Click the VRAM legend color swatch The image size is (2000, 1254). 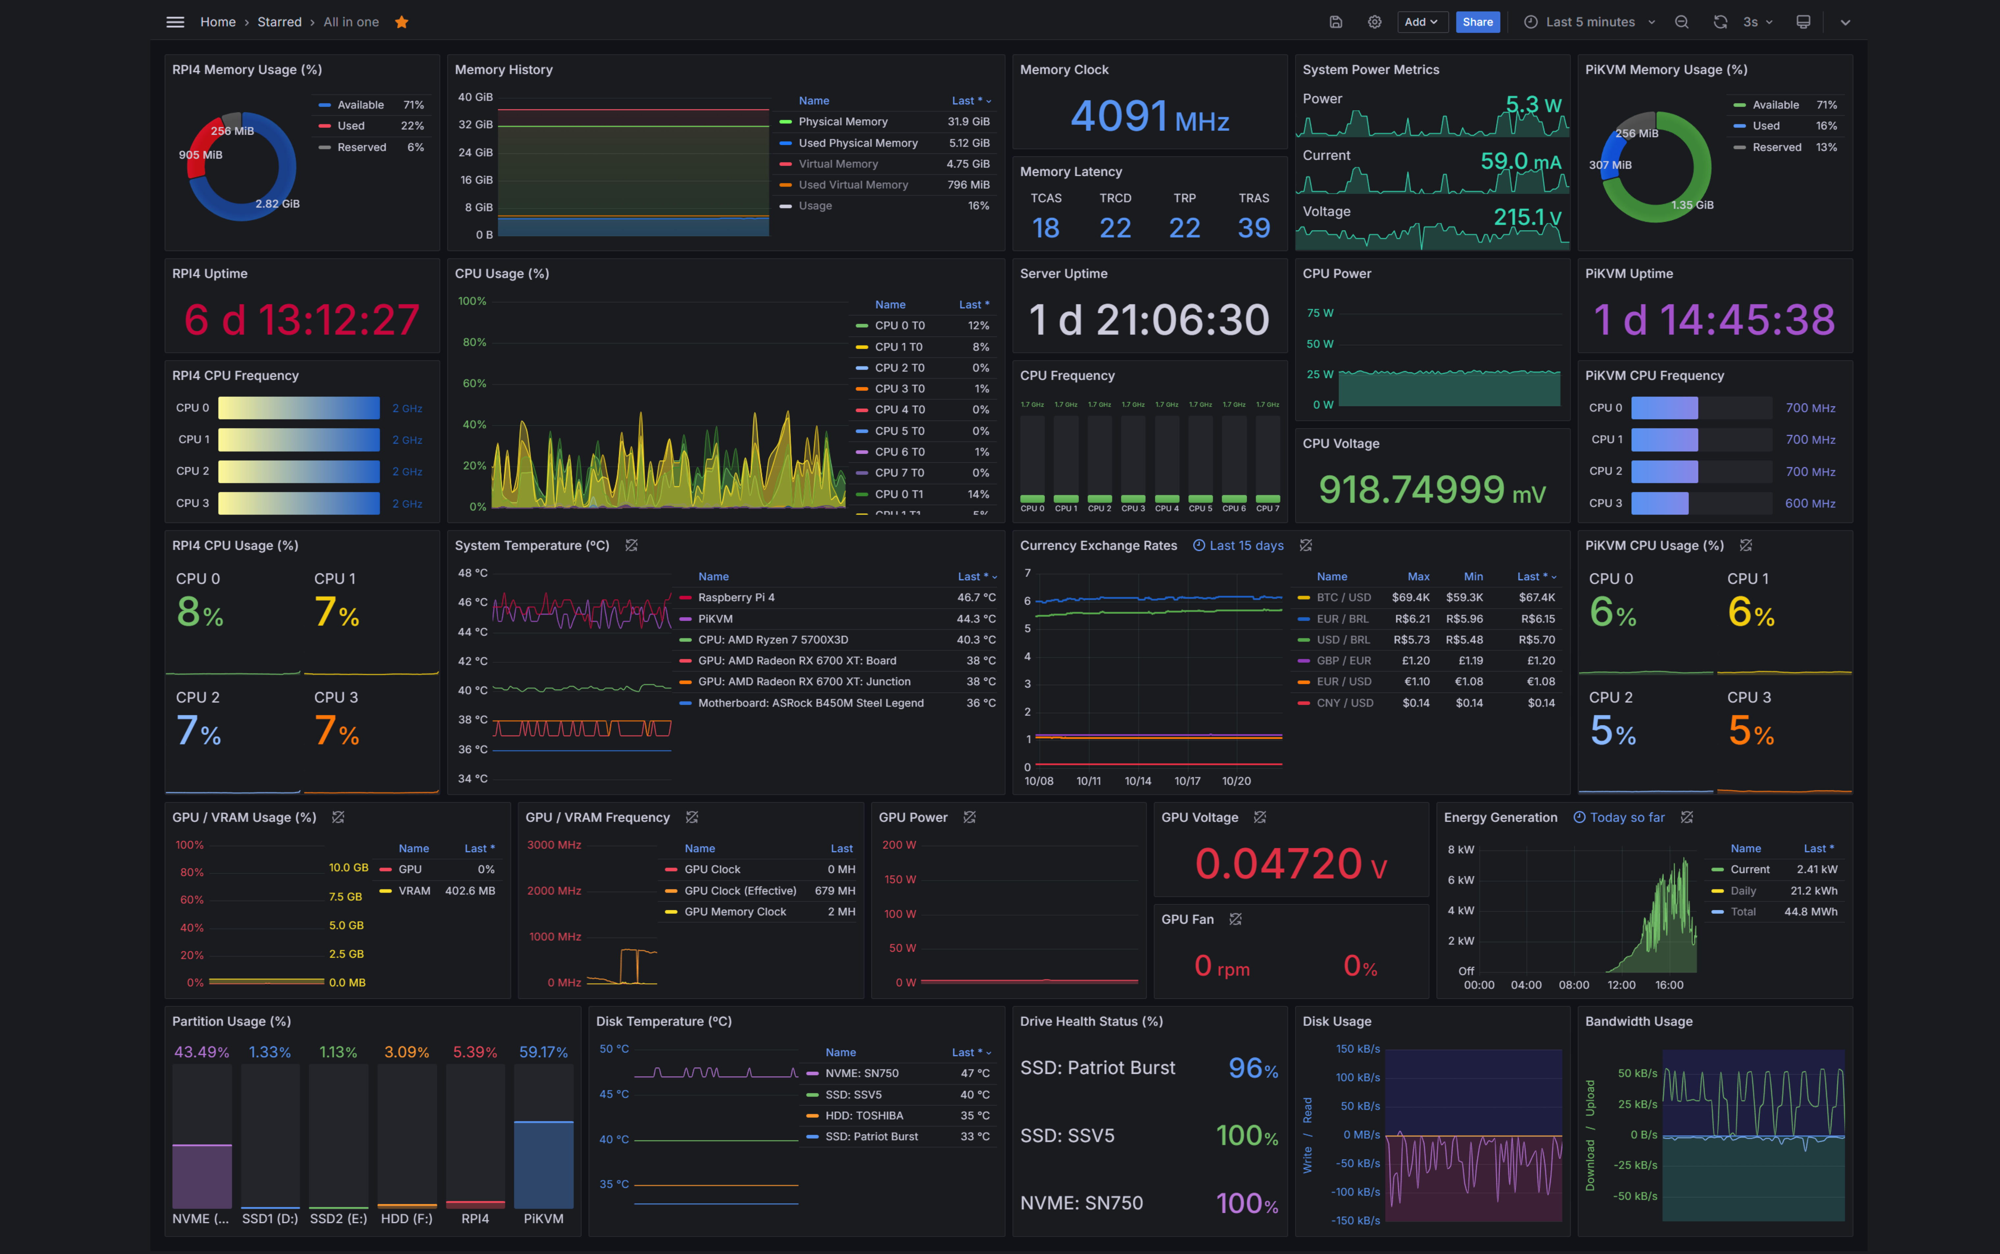pos(386,891)
